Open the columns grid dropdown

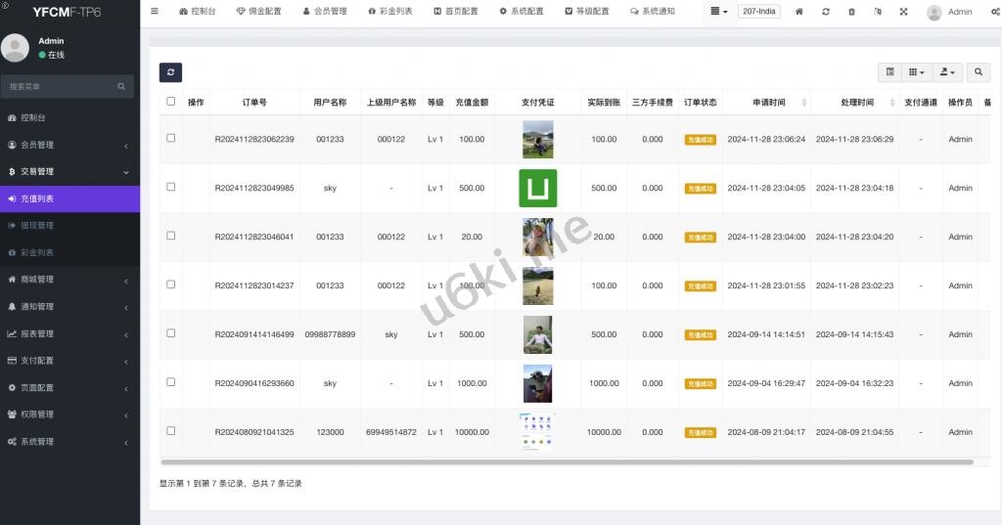click(x=916, y=72)
